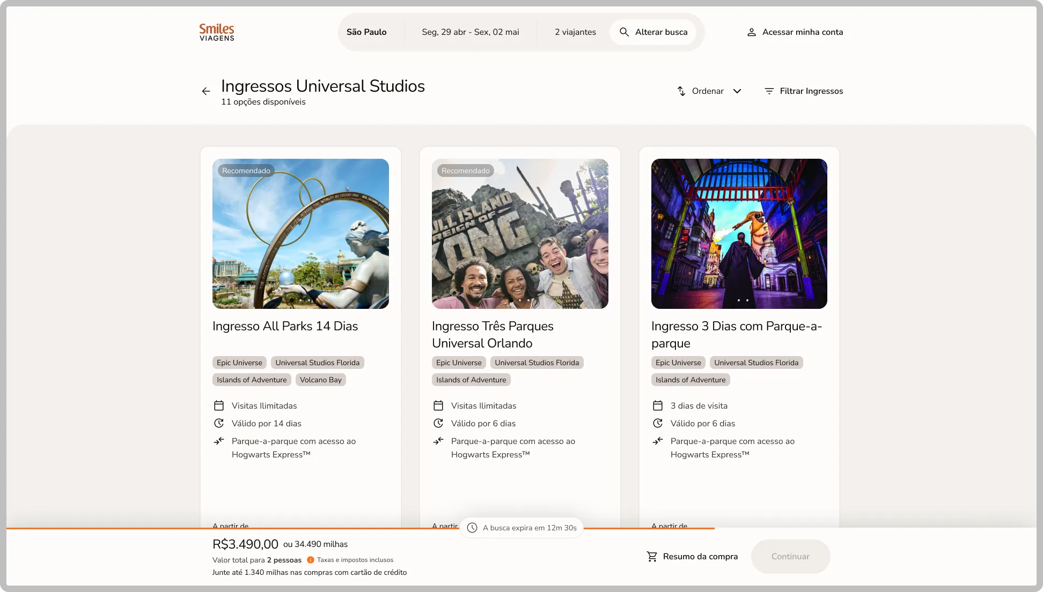Click the clock icon in search expiry notice
The image size is (1043, 592).
coord(472,528)
